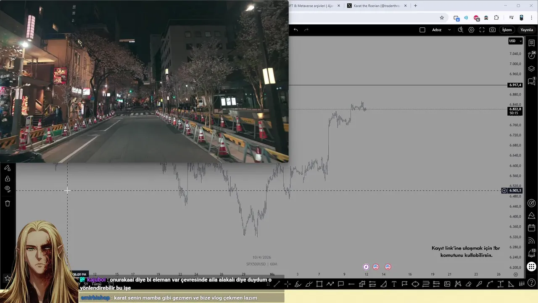Open the apps grid button in sidebar
This screenshot has height=303, width=538.
coord(531,266)
